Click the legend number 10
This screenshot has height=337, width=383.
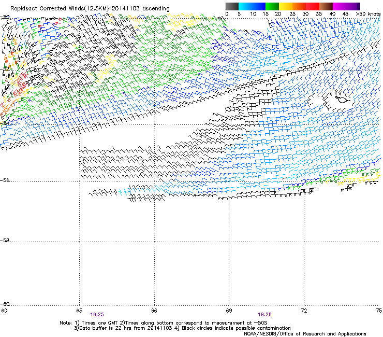pos(253,14)
